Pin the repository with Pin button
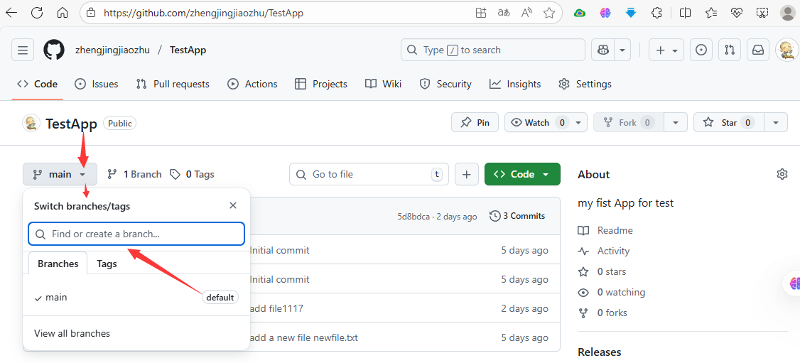Image resolution: width=800 pixels, height=363 pixels. pos(475,123)
